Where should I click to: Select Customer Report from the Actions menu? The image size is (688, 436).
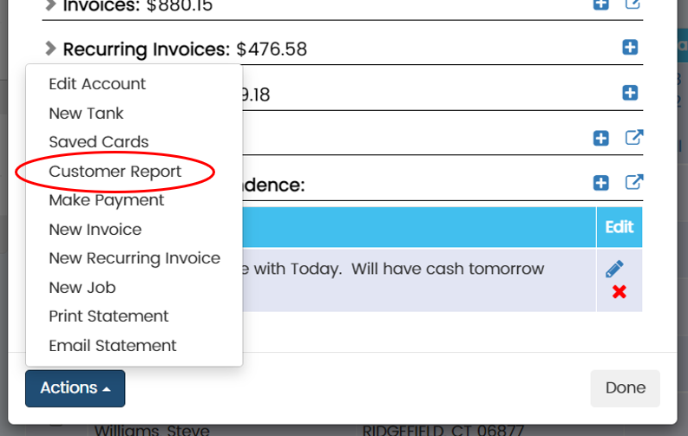(x=115, y=172)
